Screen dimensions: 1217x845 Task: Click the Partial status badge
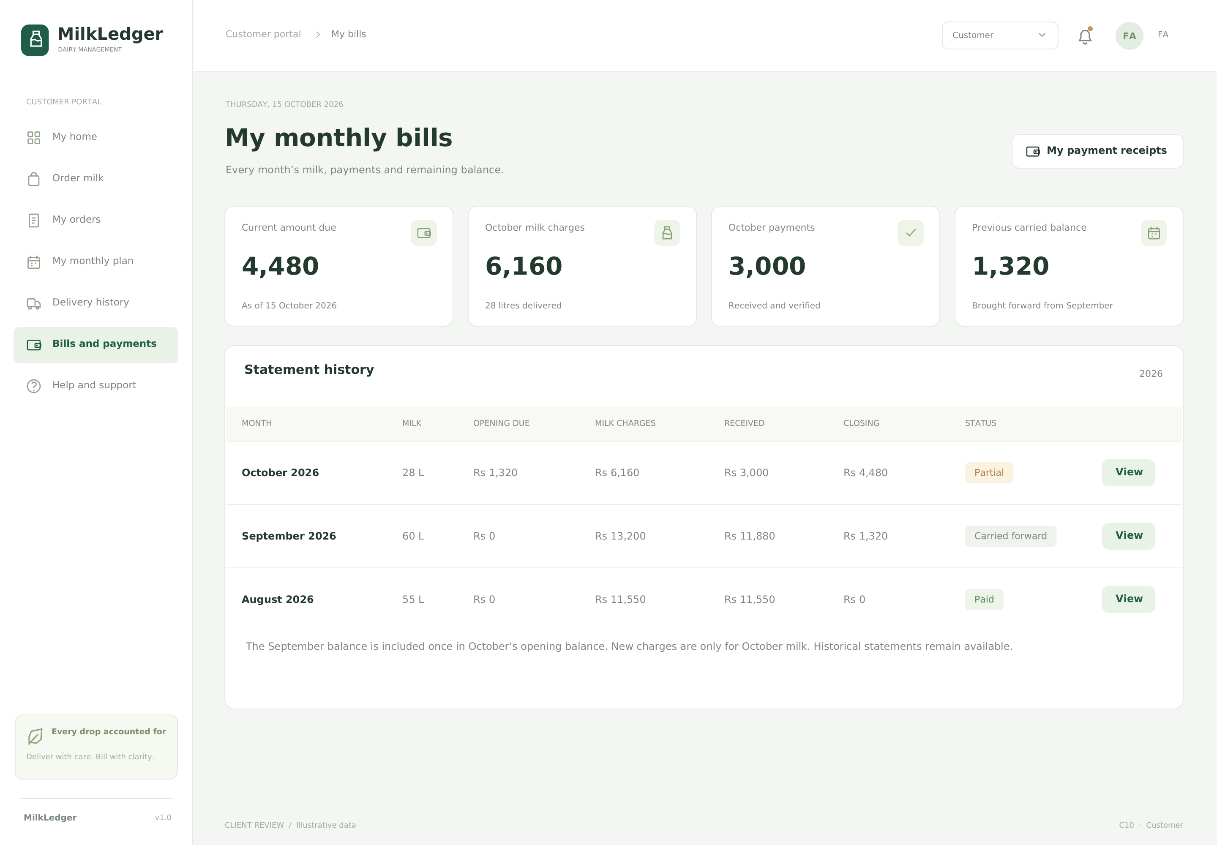[989, 473]
